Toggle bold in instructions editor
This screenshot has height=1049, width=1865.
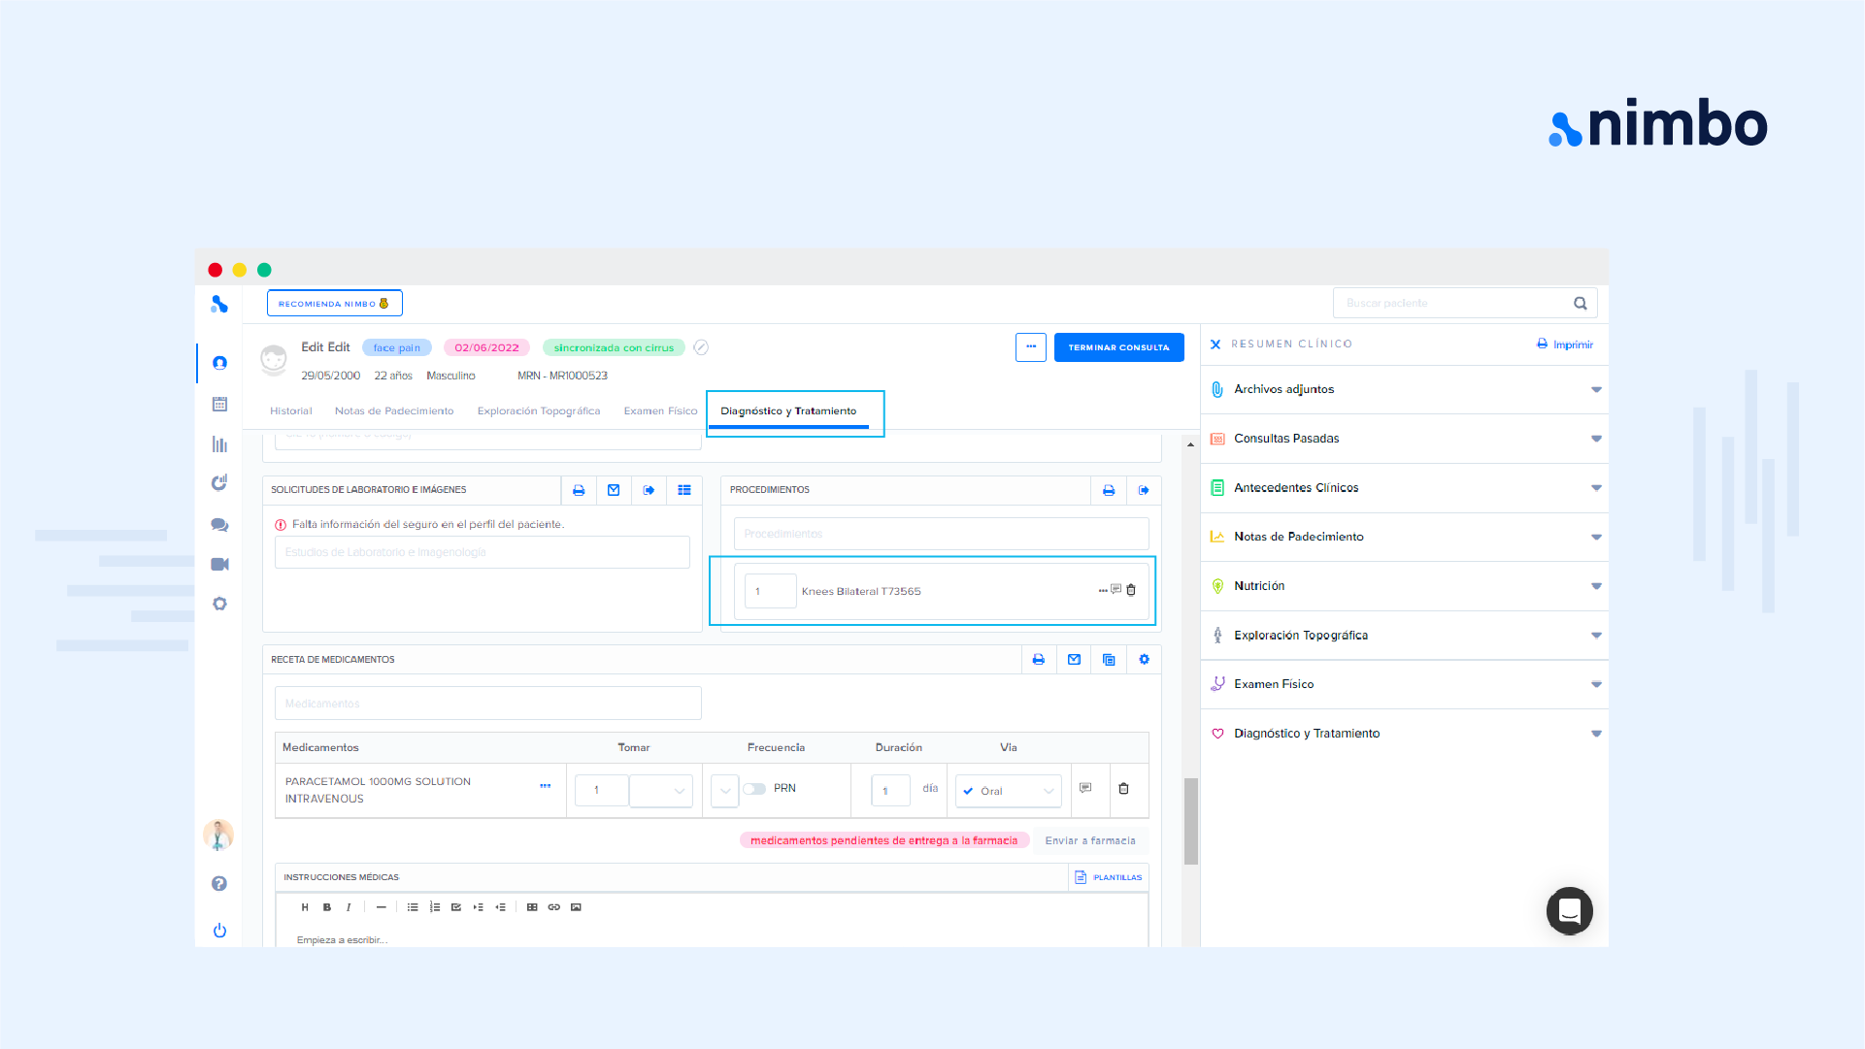tap(327, 907)
